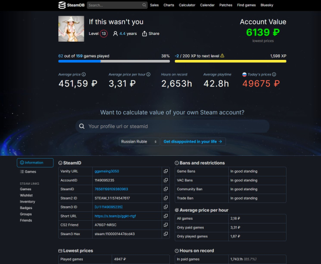Click the Trade Ban status cell
This screenshot has height=264, width=321.
click(x=257, y=198)
